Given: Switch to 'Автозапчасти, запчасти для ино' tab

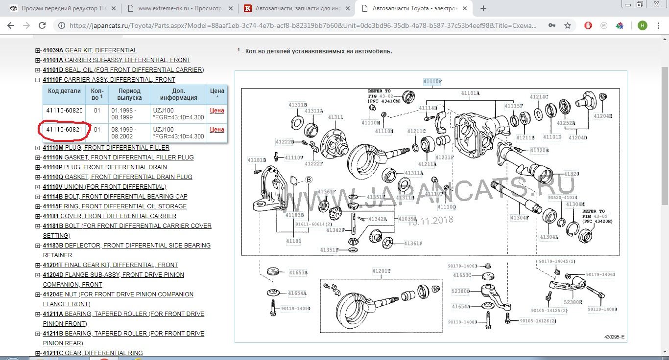Looking at the screenshot, I should point(296,8).
